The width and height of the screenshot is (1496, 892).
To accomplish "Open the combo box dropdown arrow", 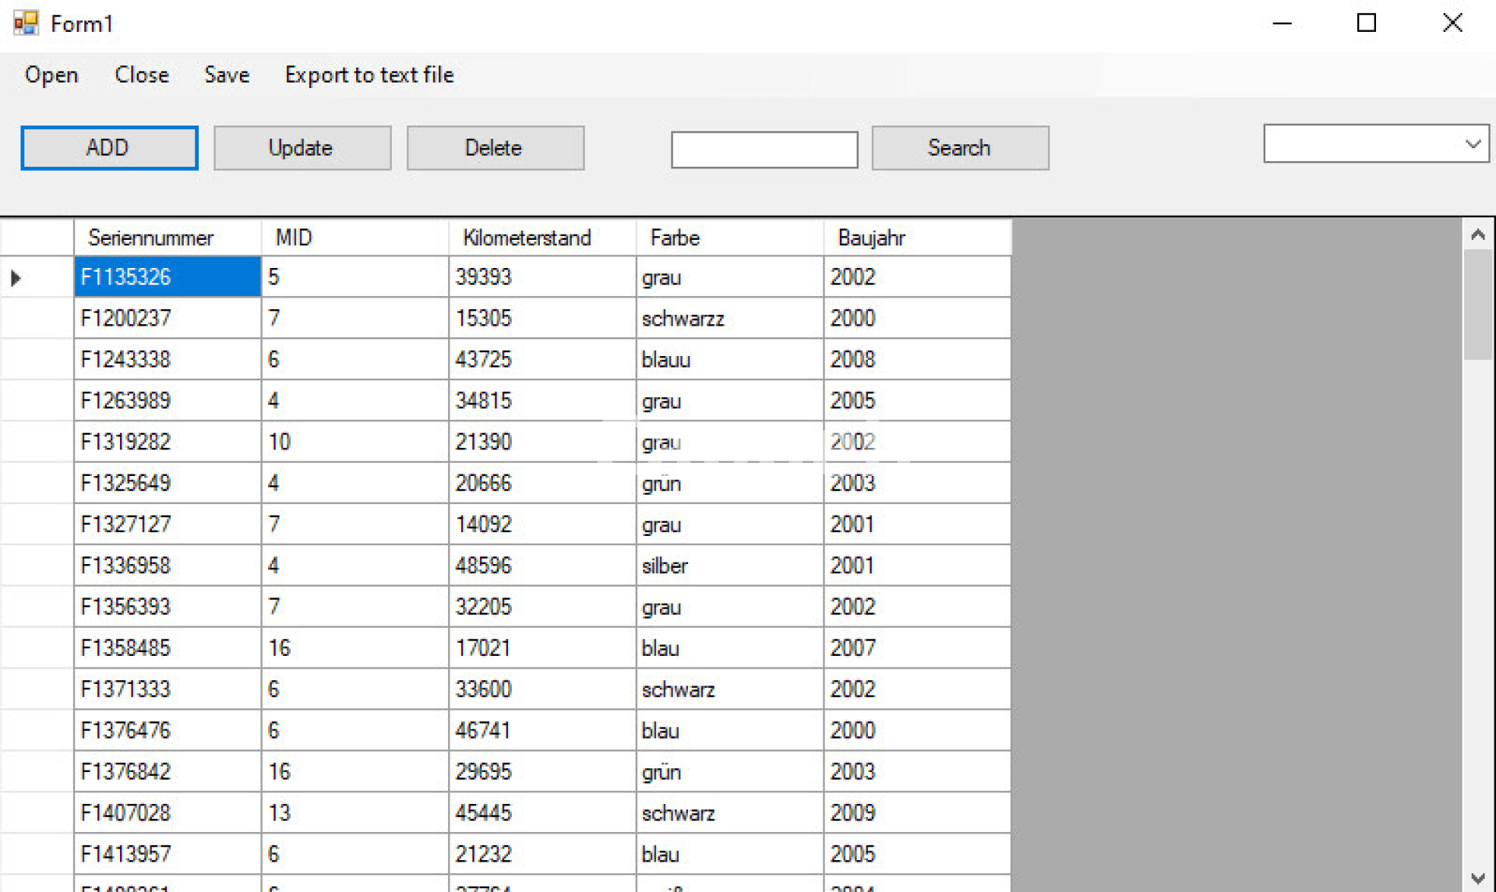I will [x=1472, y=144].
